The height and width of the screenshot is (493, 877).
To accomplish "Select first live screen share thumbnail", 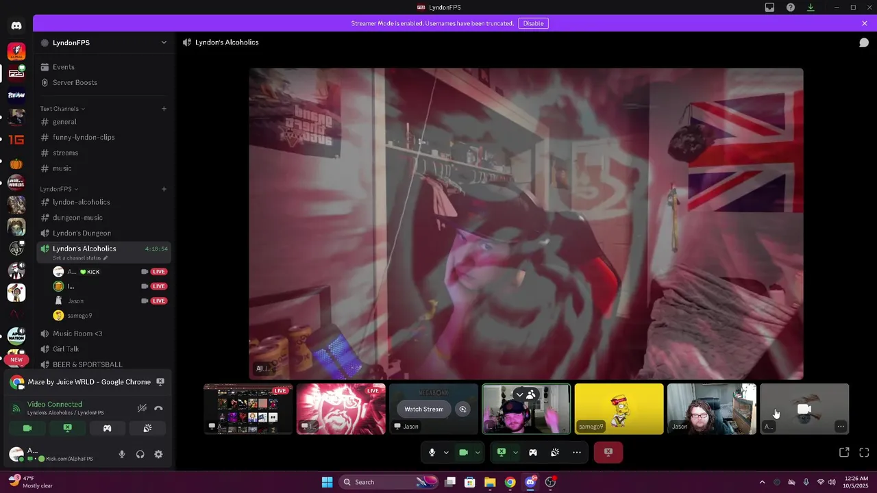I will point(248,409).
